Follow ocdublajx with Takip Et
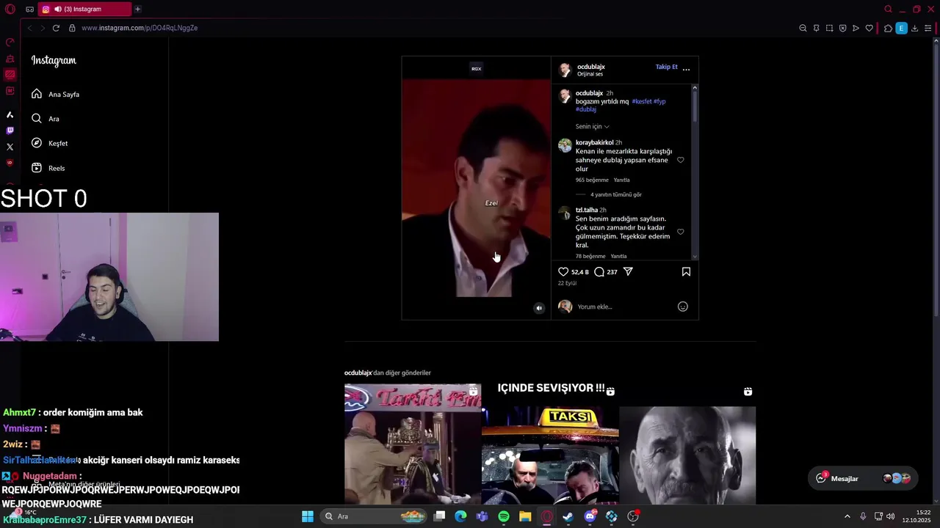Image resolution: width=940 pixels, height=528 pixels. [666, 67]
